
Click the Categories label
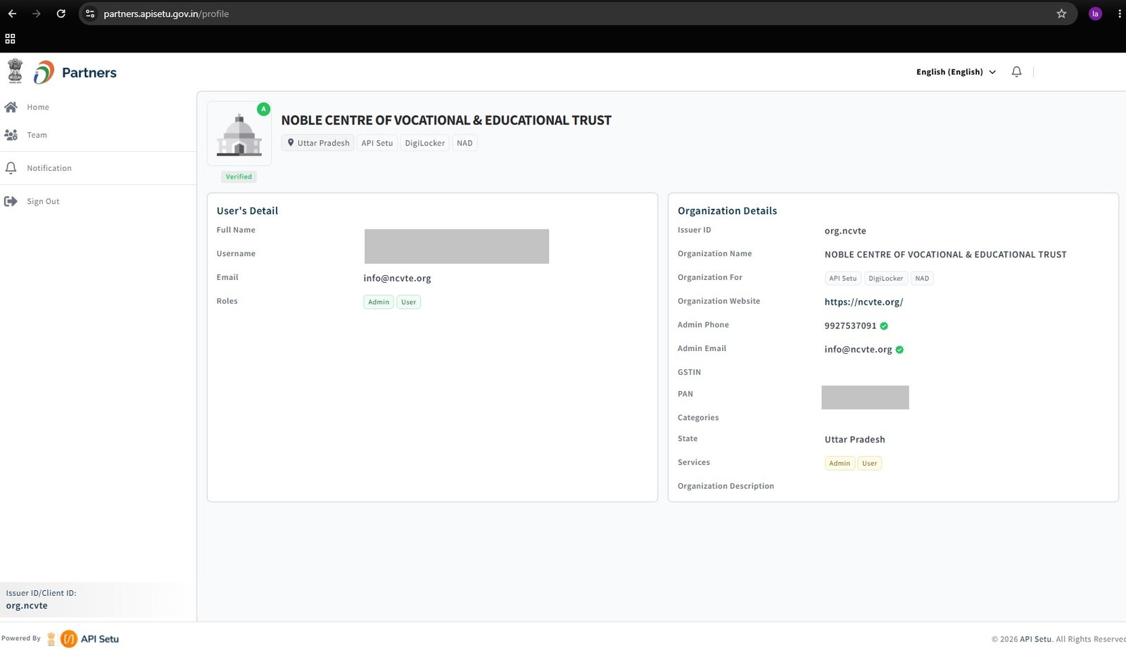pos(698,418)
